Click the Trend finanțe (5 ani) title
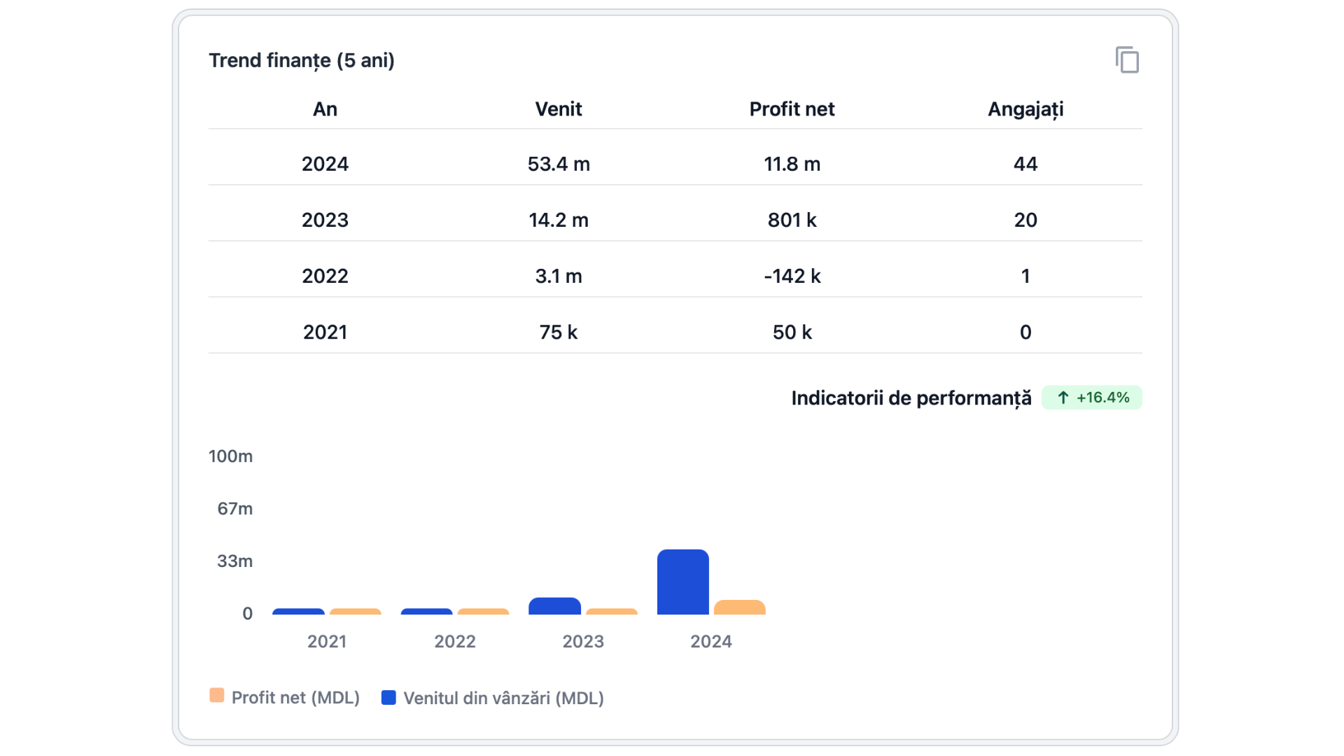This screenshot has height=756, width=1344. point(302,60)
